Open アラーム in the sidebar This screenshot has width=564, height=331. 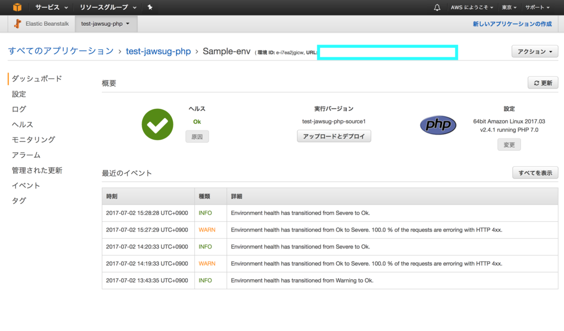(x=26, y=155)
